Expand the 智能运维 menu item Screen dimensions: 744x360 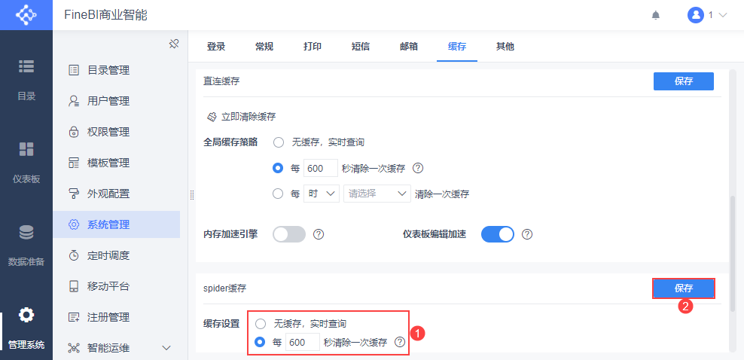tap(166, 347)
